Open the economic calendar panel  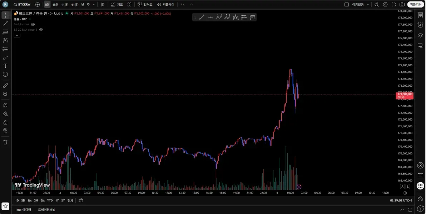420,175
